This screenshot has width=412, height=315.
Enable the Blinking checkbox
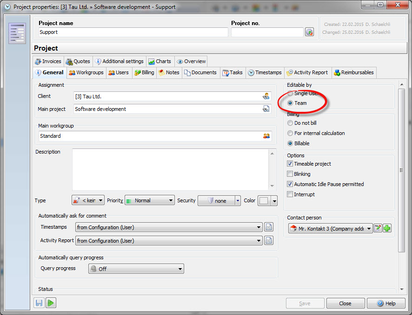pos(290,174)
